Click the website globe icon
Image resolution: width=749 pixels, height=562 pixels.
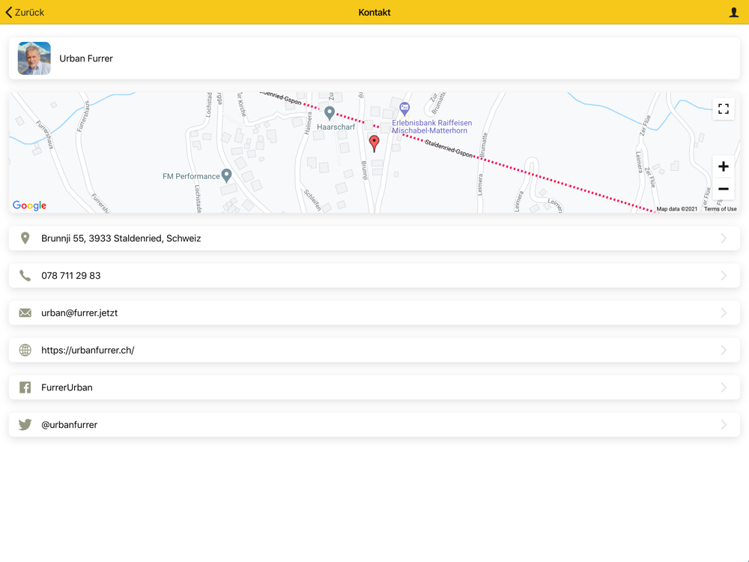(x=25, y=350)
